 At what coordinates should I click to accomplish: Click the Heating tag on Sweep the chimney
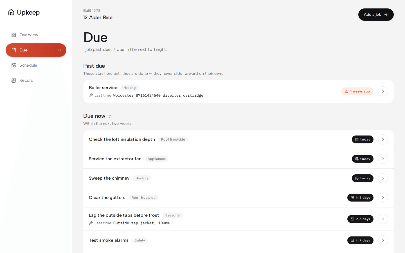coord(141,178)
